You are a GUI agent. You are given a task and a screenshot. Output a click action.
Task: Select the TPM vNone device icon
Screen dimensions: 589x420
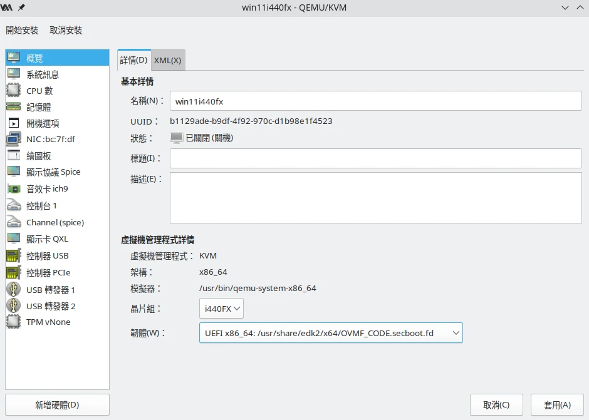click(x=14, y=322)
